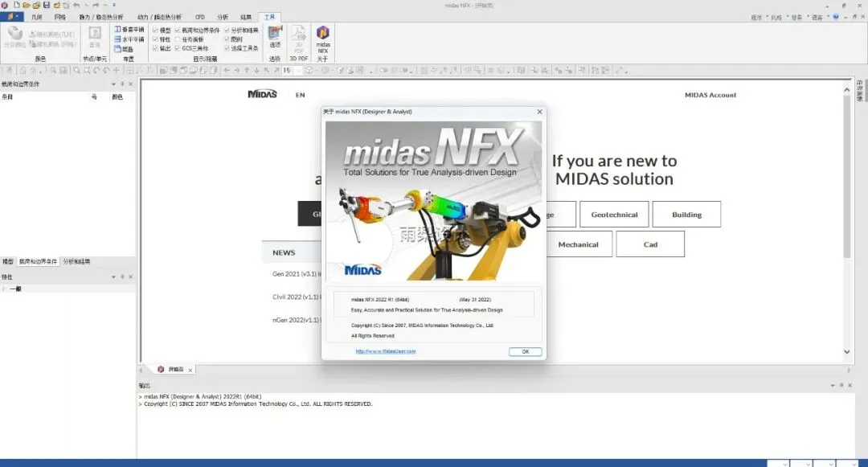
Task: Pin the 特性 panel with pin icon
Action: pos(122,277)
